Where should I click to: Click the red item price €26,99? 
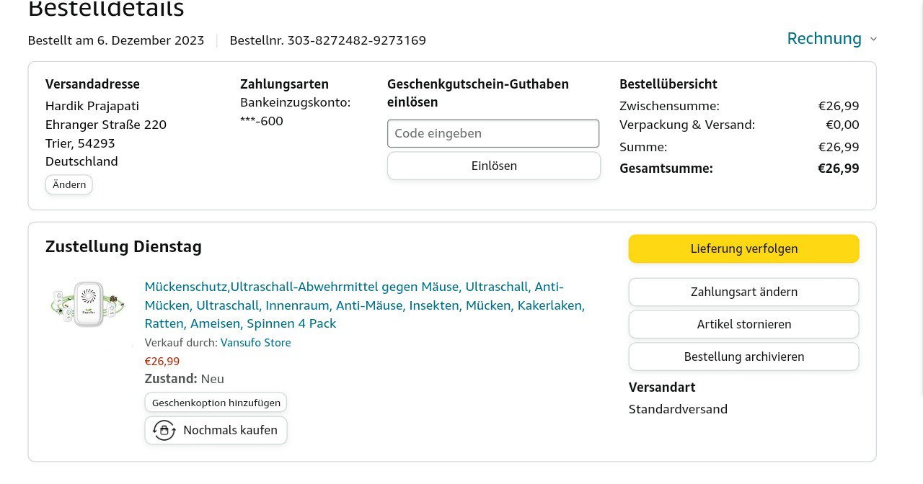click(x=162, y=362)
